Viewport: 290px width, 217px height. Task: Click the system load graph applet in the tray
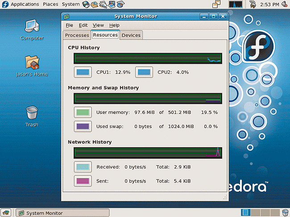point(236,4)
